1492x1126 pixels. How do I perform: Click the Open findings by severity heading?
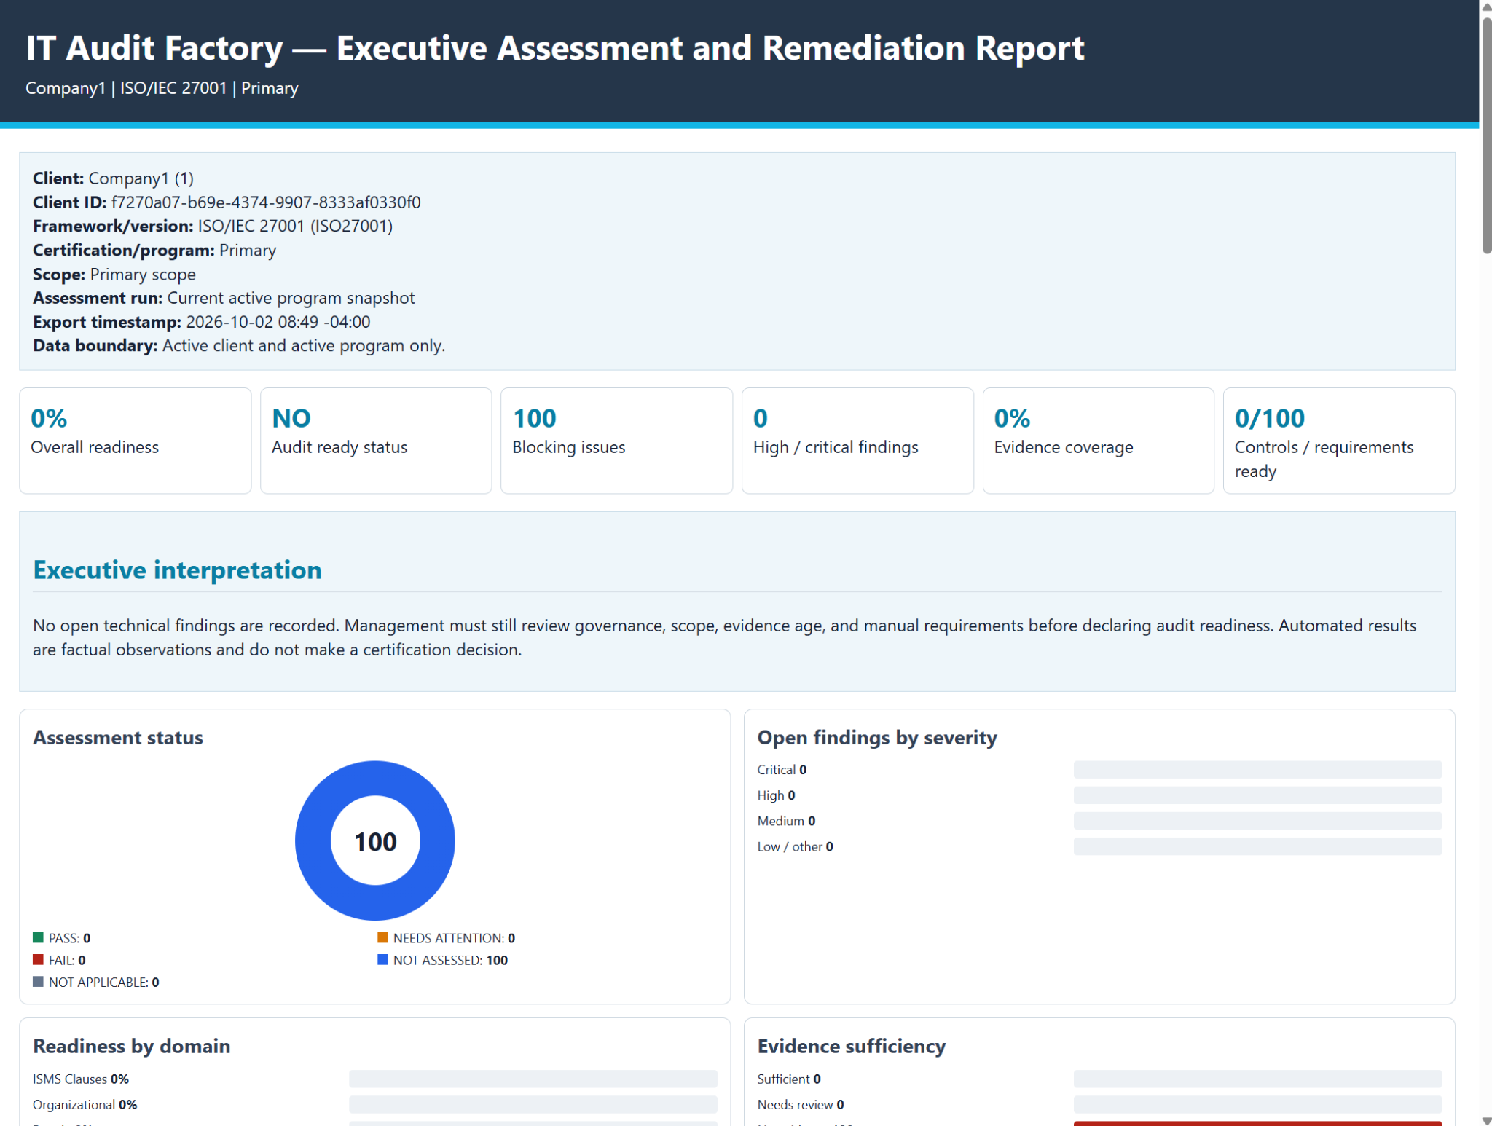tap(877, 737)
